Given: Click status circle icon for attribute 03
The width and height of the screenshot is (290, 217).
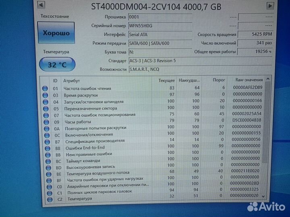Looking at the screenshot, I should [45, 95].
